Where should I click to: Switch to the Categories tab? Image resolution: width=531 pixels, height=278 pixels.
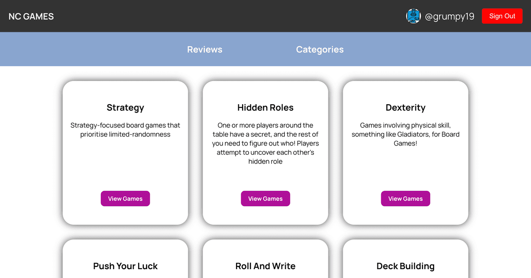[320, 50]
